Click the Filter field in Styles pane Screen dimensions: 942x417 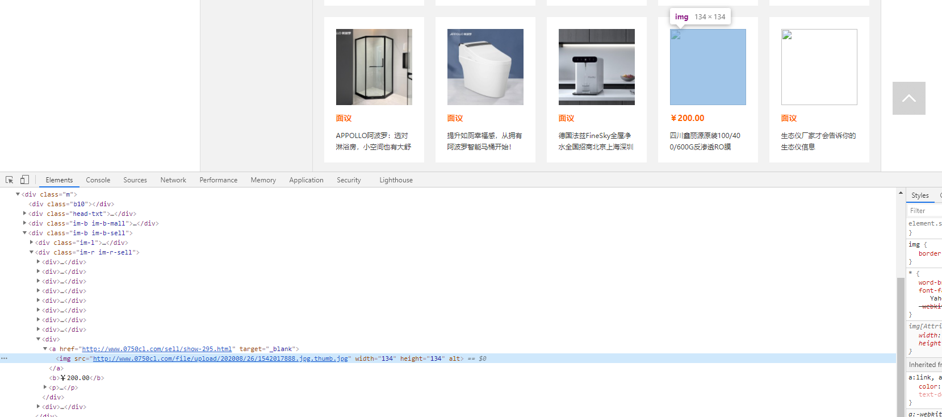[x=924, y=211]
